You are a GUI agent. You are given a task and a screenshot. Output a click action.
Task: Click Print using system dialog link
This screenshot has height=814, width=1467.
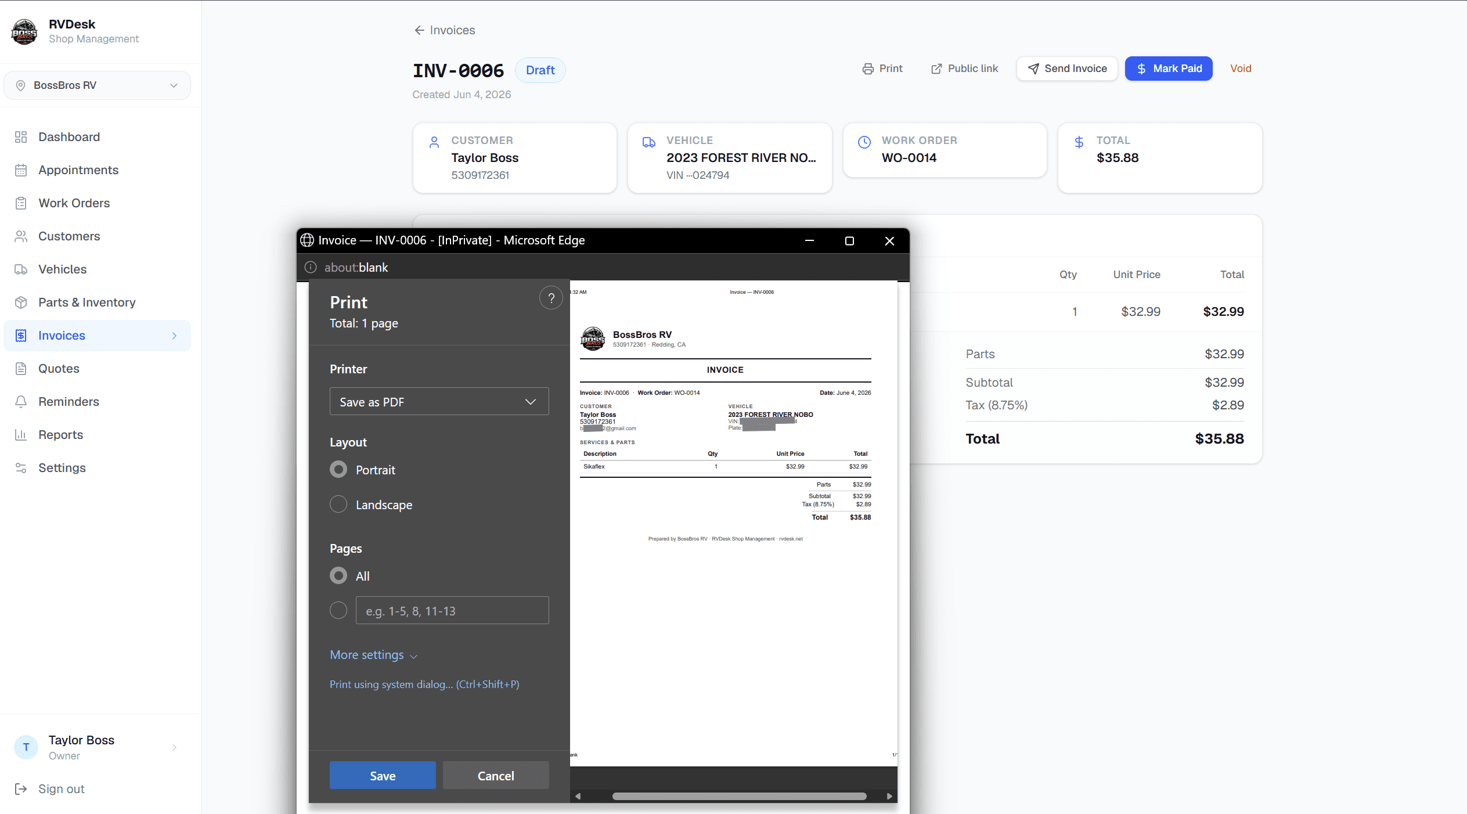tap(424, 684)
